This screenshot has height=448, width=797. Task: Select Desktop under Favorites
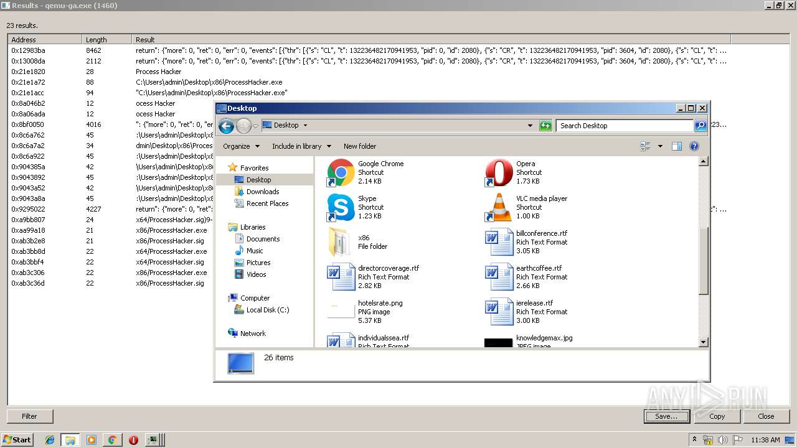[258, 179]
